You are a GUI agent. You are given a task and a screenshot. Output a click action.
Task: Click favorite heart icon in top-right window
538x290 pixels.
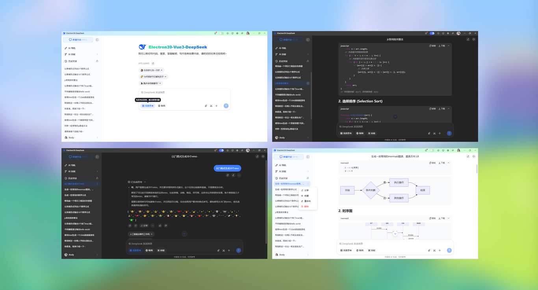click(474, 39)
